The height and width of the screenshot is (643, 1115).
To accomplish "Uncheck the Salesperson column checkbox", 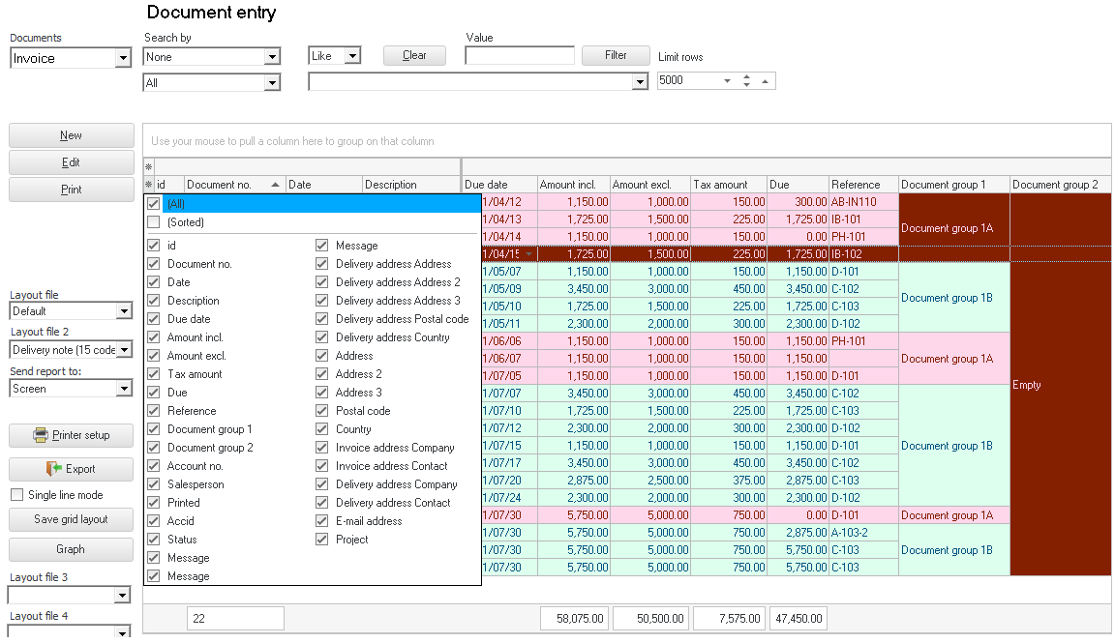I will pos(154,484).
